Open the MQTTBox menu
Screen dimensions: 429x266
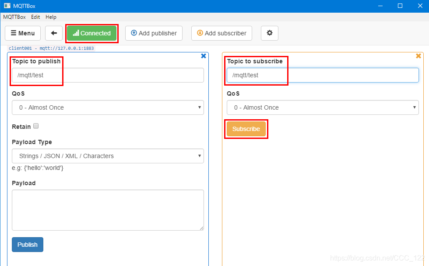click(14, 17)
